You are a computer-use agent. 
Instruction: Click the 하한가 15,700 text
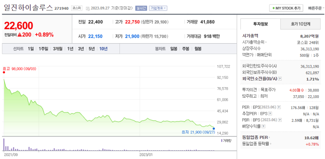coord(155,36)
